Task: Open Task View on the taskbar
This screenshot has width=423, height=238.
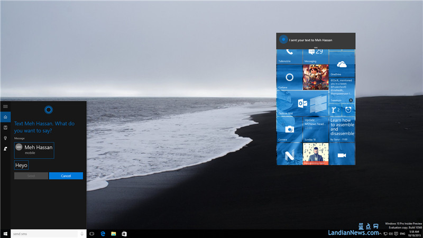Action: tap(91, 234)
